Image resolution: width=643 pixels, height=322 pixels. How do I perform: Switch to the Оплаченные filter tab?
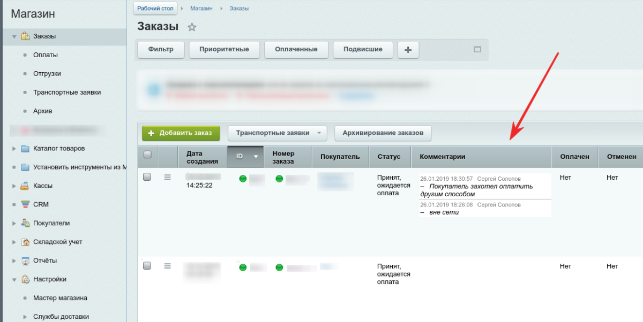pyautogui.click(x=296, y=49)
